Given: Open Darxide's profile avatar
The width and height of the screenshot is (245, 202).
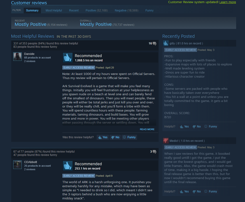Looking at the screenshot, I should point(17,57).
